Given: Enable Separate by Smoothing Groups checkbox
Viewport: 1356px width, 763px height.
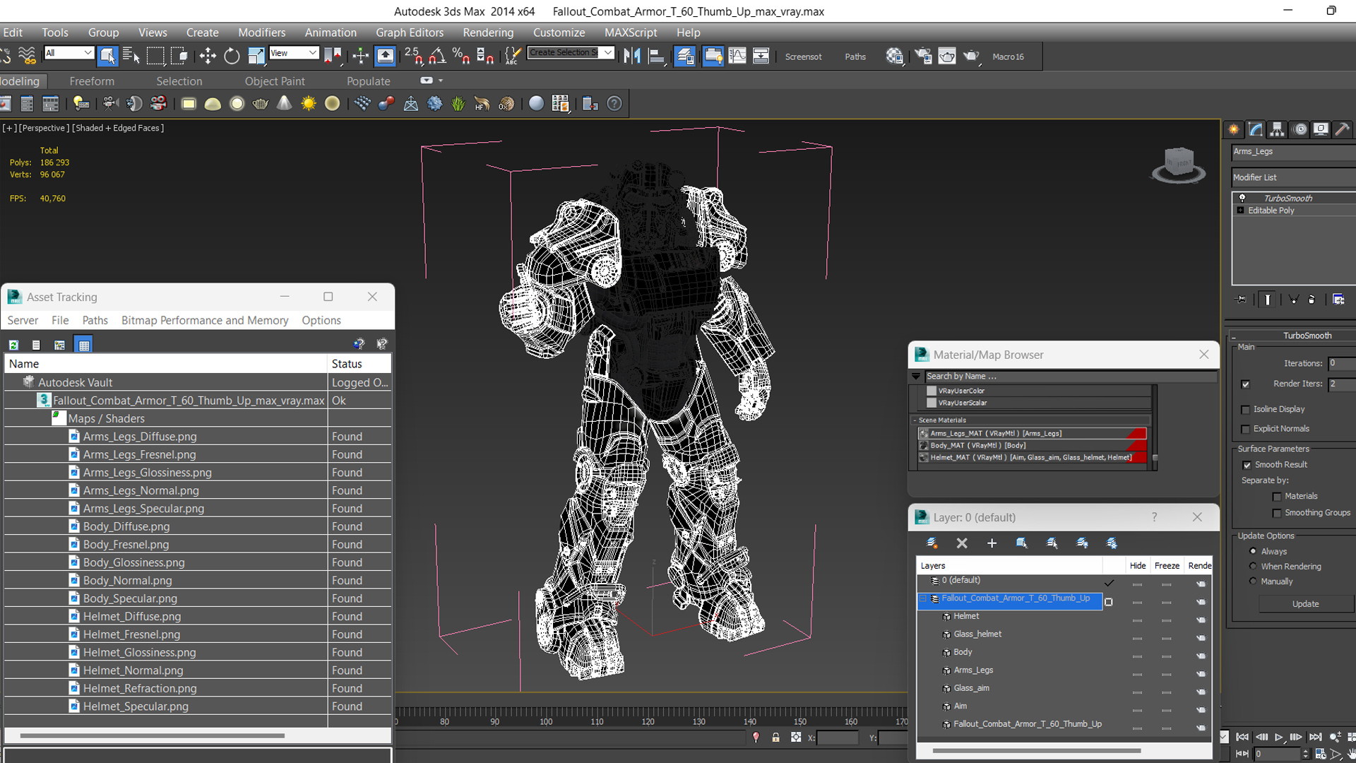Looking at the screenshot, I should coord(1277,513).
